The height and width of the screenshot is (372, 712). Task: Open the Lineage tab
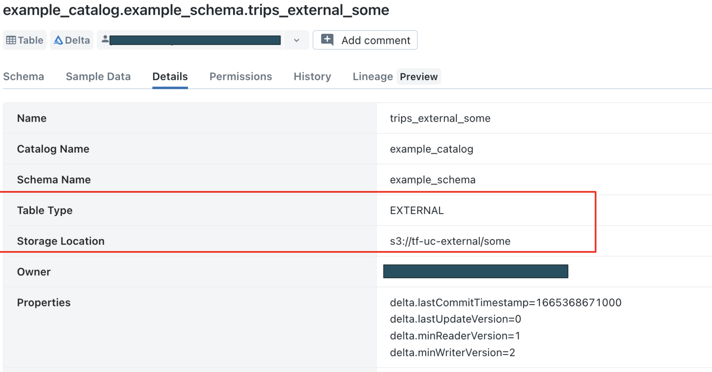pyautogui.click(x=373, y=76)
